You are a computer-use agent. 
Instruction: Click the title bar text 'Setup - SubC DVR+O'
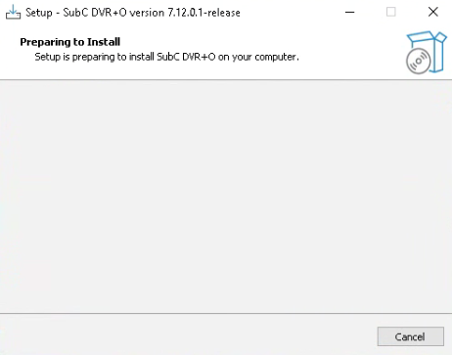point(76,13)
